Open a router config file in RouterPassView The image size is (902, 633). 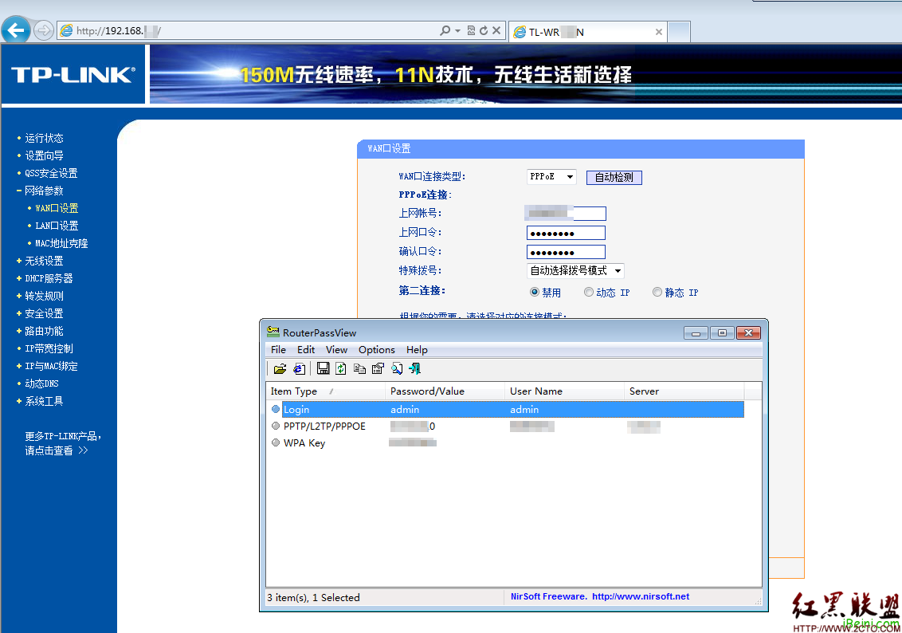click(280, 368)
